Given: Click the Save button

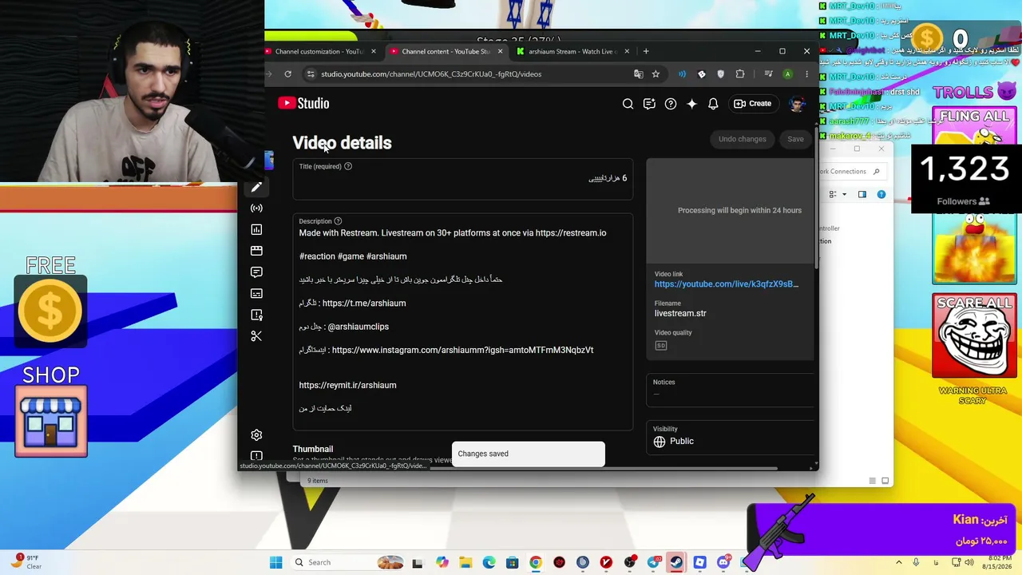Looking at the screenshot, I should coord(795,139).
